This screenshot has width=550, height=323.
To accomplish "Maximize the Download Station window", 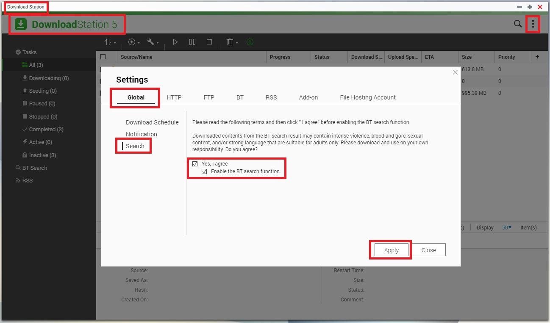I will 530,7.
